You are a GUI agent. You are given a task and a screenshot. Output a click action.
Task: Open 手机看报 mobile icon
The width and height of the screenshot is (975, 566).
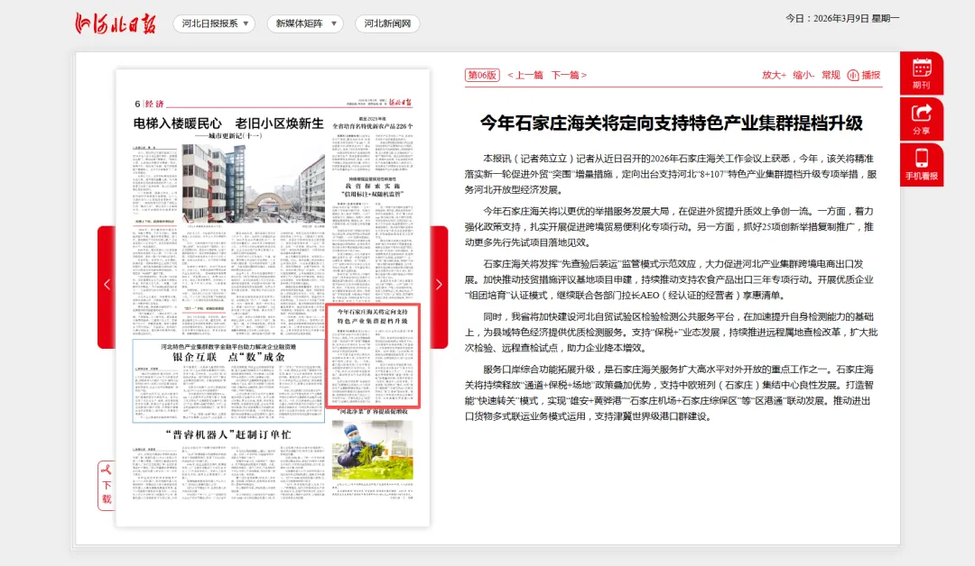click(x=922, y=164)
